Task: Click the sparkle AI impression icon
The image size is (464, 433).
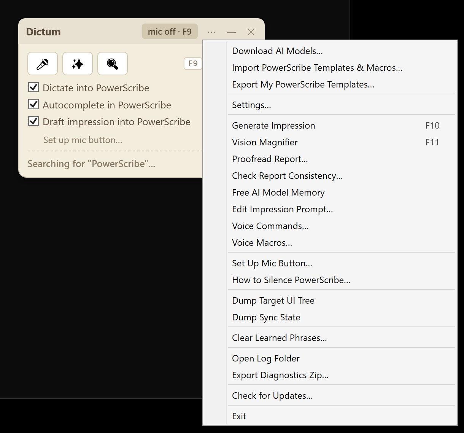Action: pyautogui.click(x=78, y=64)
